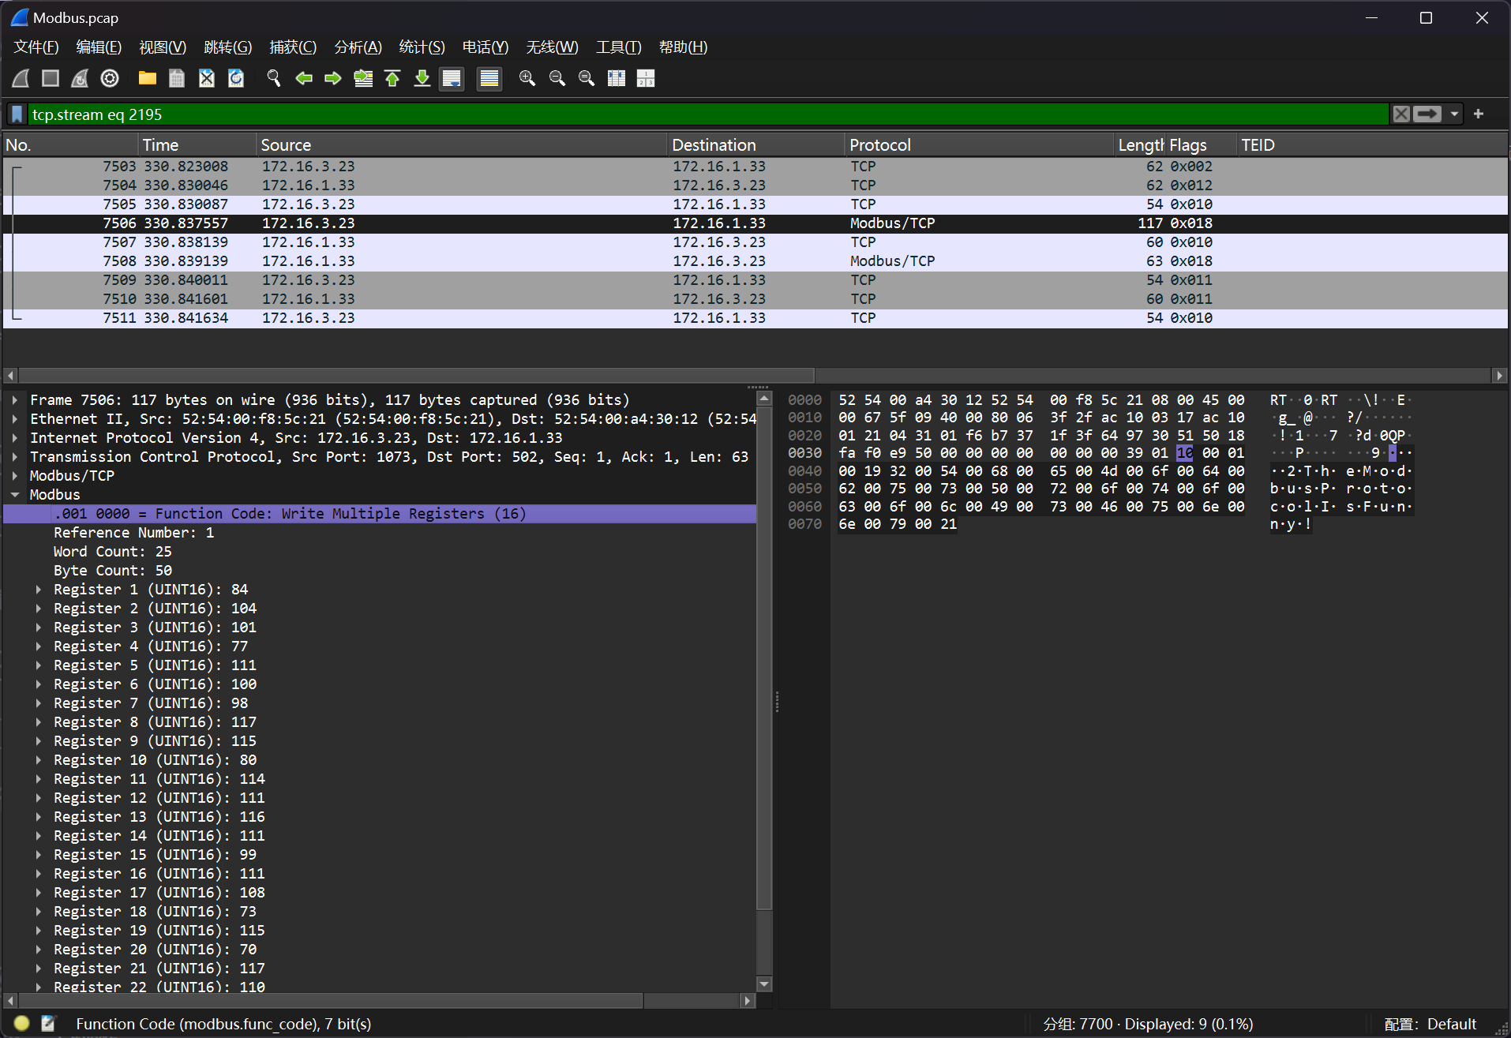Image resolution: width=1511 pixels, height=1038 pixels.
Task: Expand the Ethernet II tree node
Action: (x=15, y=419)
